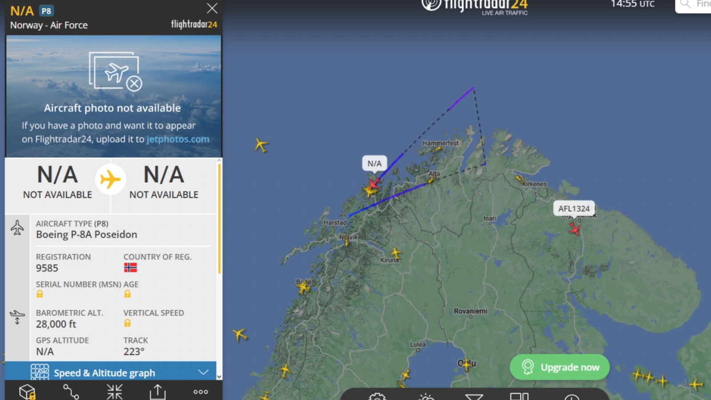
Task: Click the Vertical Speed padlock icon
Action: tap(128, 323)
